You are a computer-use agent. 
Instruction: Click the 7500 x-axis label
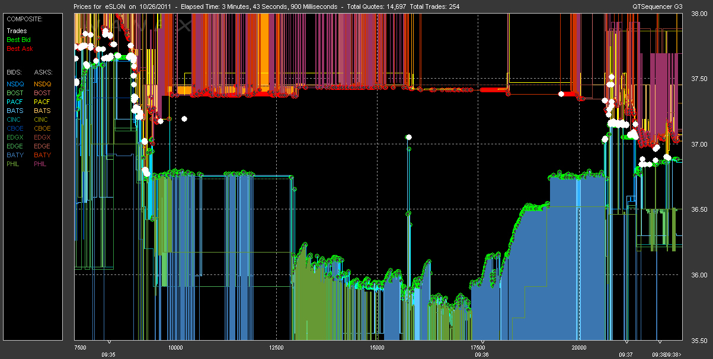coord(81,347)
